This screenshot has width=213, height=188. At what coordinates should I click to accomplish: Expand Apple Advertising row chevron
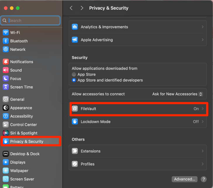(202, 40)
